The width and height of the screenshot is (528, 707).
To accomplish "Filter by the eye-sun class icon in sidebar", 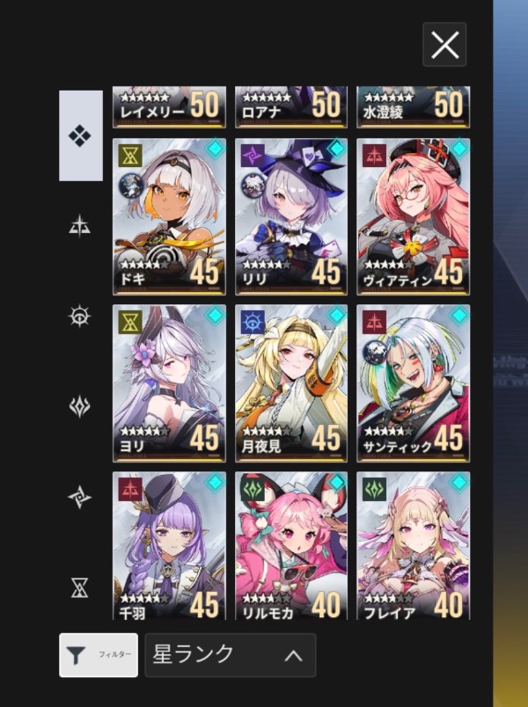I will click(x=80, y=316).
